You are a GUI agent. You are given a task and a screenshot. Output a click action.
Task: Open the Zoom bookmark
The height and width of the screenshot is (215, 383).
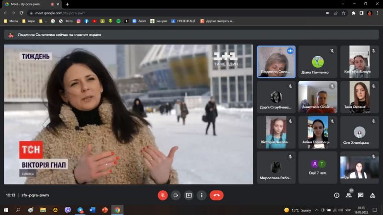pyautogui.click(x=139, y=21)
